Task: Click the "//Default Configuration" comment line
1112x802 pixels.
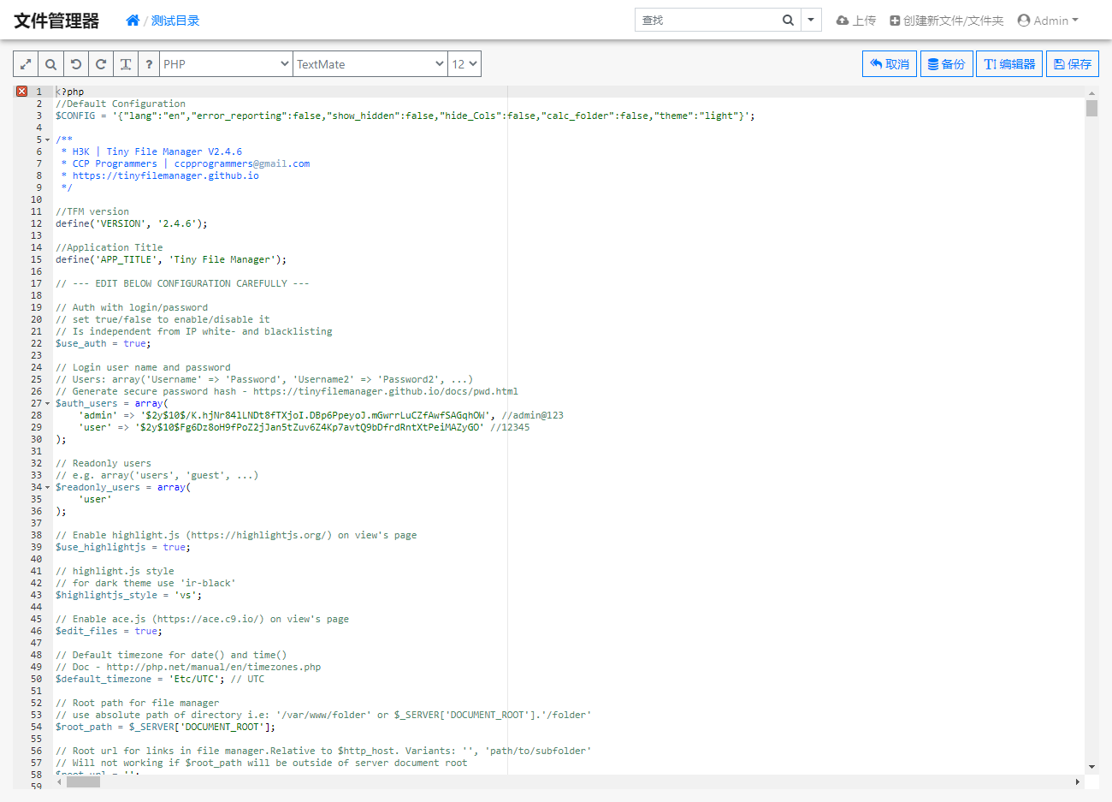Action: coord(121,104)
